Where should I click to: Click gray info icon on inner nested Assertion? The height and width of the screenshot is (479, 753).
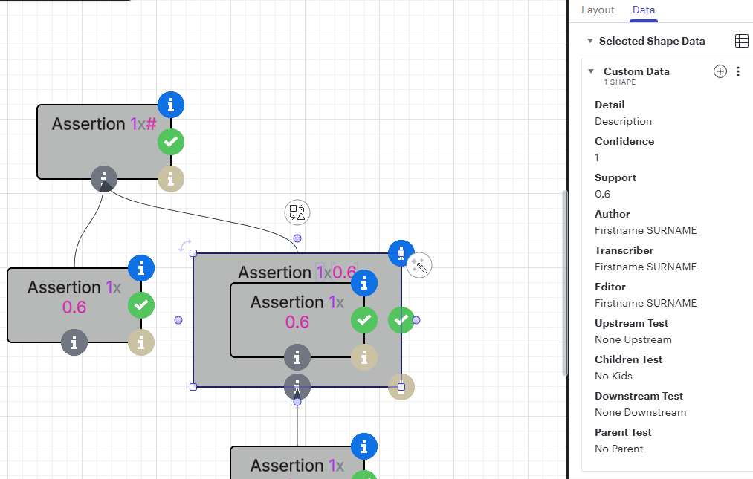point(297,357)
